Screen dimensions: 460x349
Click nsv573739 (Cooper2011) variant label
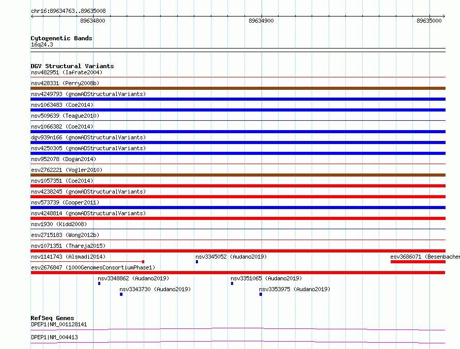(x=65, y=202)
